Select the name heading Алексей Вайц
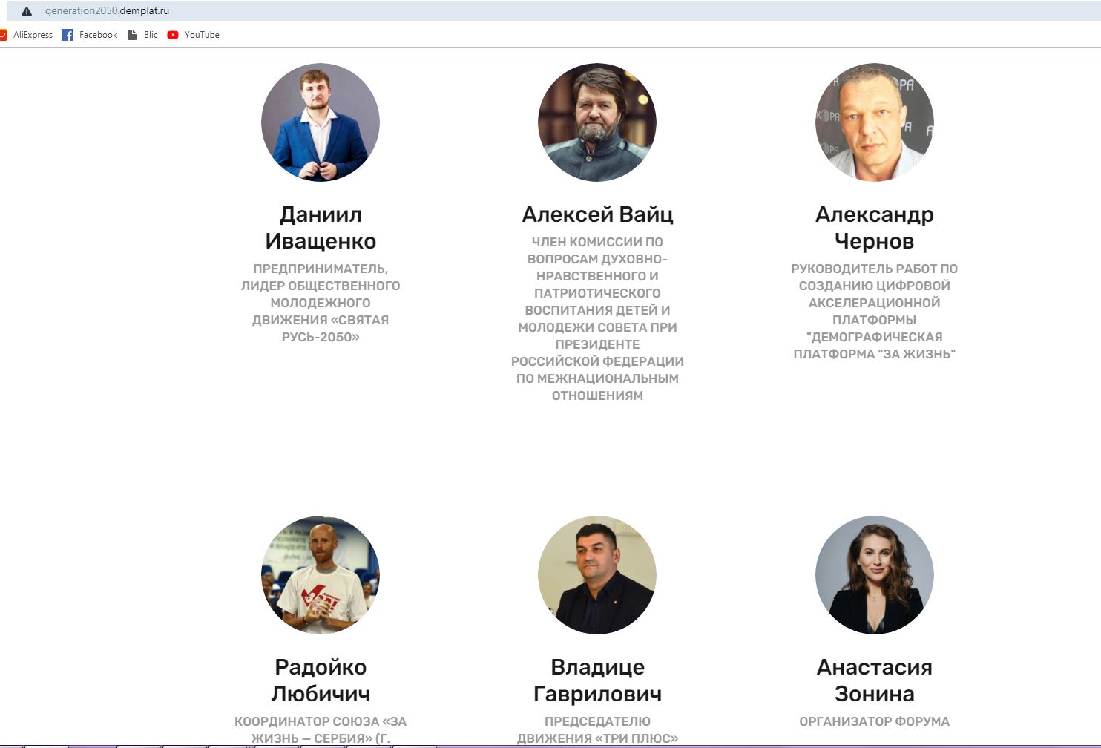 pos(597,214)
